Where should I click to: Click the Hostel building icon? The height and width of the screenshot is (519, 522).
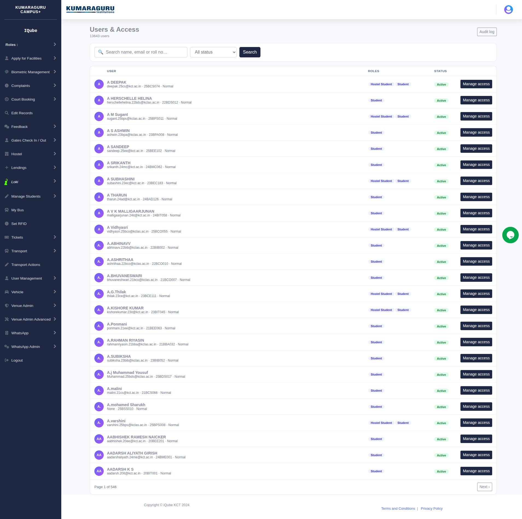click(7, 154)
